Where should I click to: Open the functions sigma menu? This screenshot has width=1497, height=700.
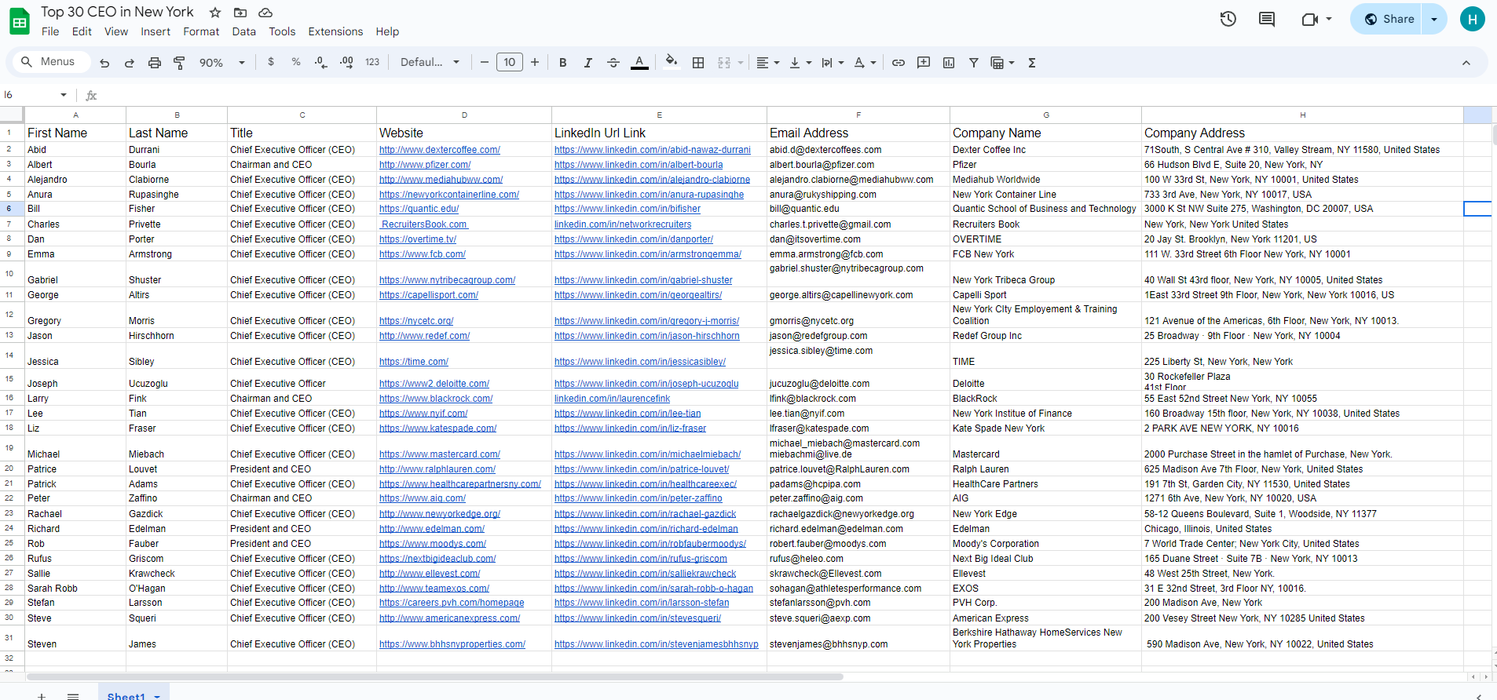coord(1032,63)
